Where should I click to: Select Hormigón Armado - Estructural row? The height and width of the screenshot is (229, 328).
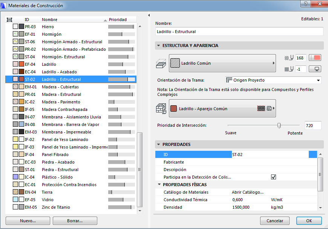[71, 41]
